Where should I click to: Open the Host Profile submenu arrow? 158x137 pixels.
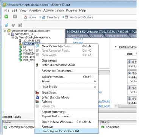[95, 87]
